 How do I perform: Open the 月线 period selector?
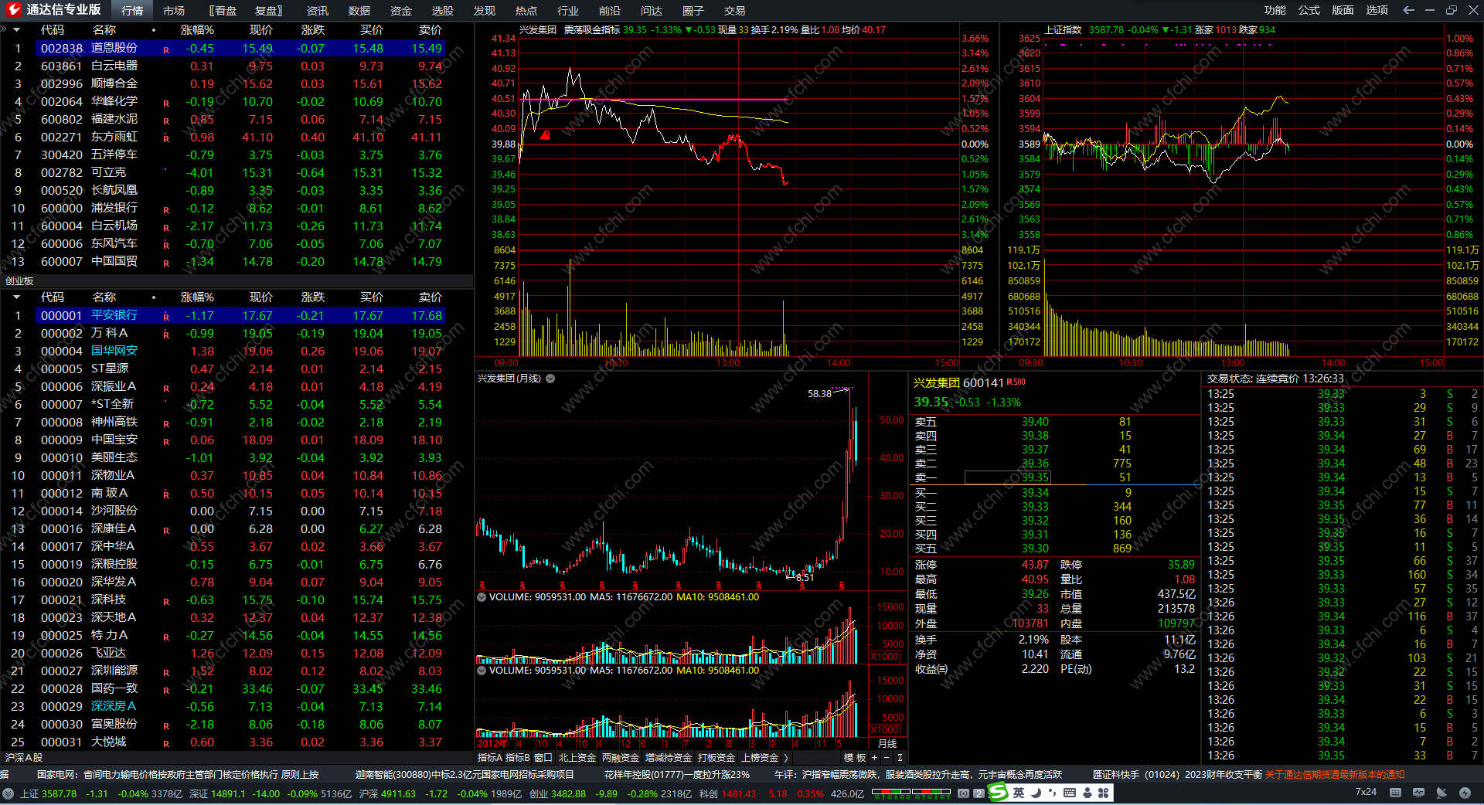(887, 744)
